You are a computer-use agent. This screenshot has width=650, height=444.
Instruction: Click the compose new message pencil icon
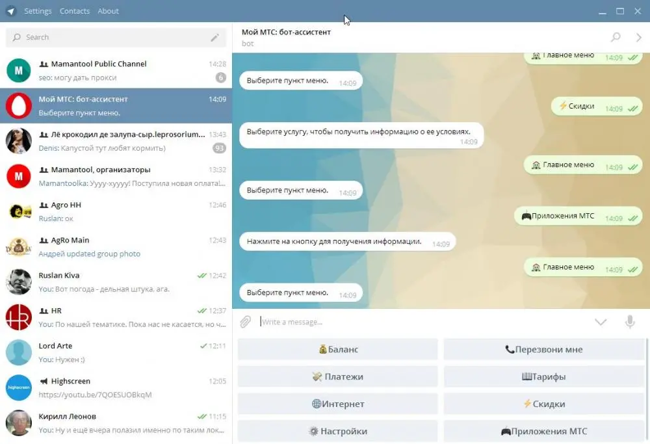pyautogui.click(x=214, y=38)
